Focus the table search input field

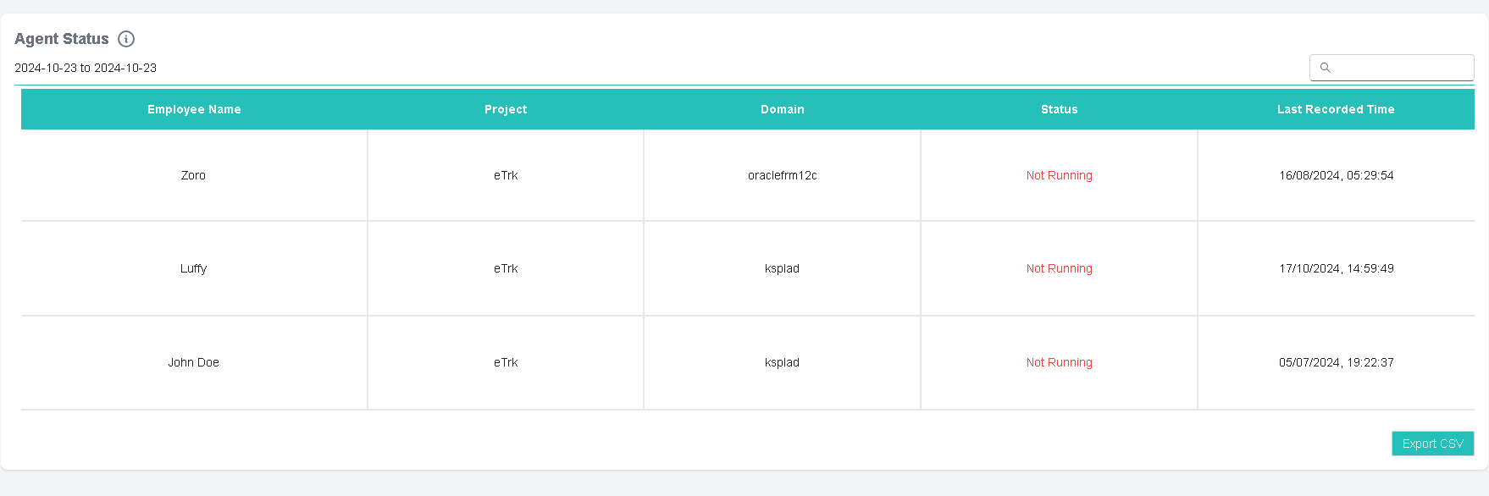click(x=1392, y=68)
